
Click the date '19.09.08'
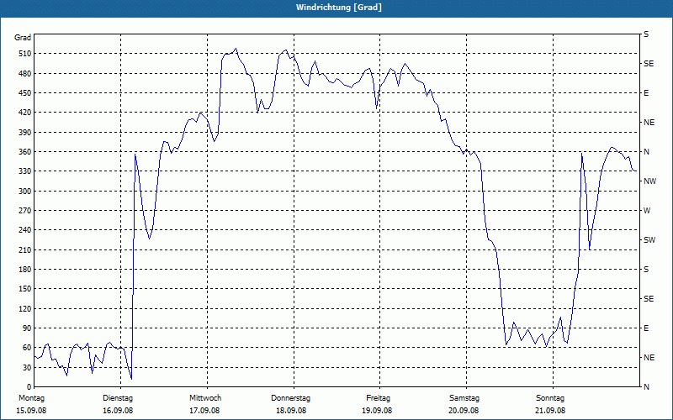coord(377,411)
